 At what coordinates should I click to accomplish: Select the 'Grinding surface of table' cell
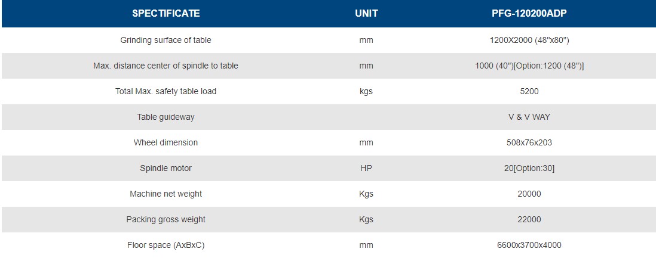[166, 41]
